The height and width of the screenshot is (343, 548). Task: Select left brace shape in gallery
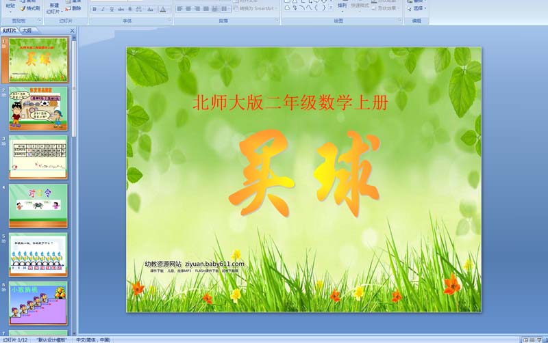pyautogui.click(x=316, y=8)
